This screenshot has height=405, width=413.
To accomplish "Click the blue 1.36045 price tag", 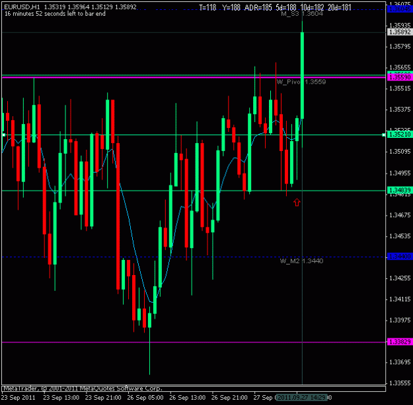I will (x=400, y=9).
